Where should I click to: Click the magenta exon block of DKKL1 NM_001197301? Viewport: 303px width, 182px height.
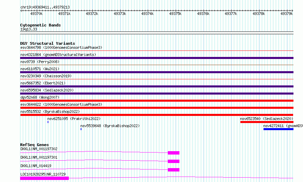click(x=174, y=161)
